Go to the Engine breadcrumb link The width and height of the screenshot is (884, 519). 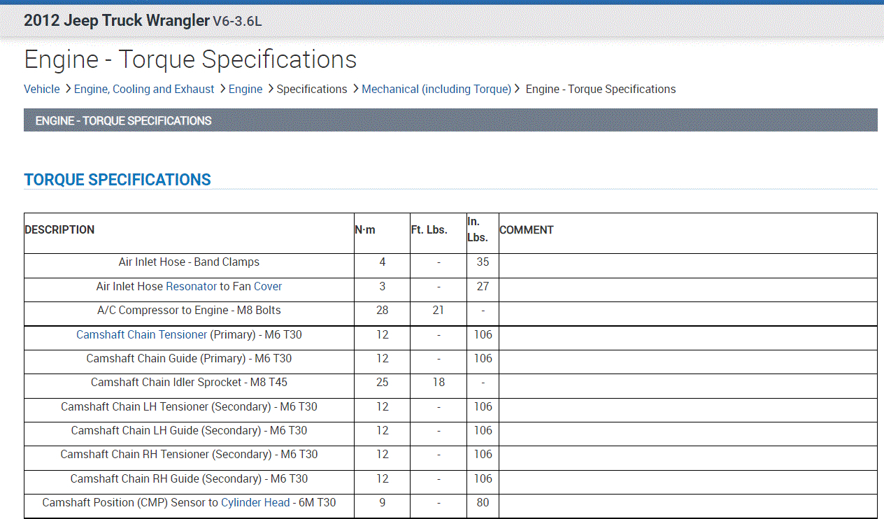[245, 89]
